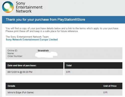Open Sony Network Entertainment Europe Limited link

point(32,39)
